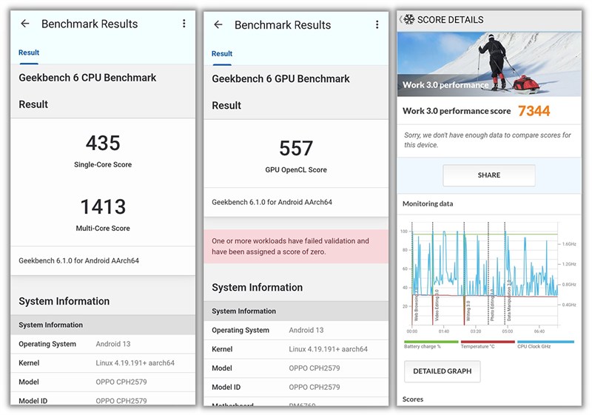Select the Result tab in GPU benchmark
Screen dimensions: 592x415
click(221, 54)
